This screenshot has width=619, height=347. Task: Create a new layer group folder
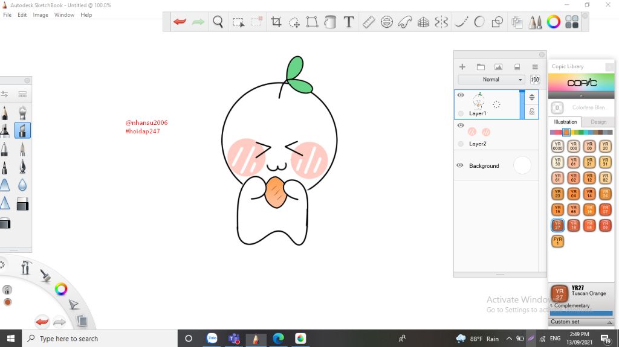pyautogui.click(x=481, y=66)
